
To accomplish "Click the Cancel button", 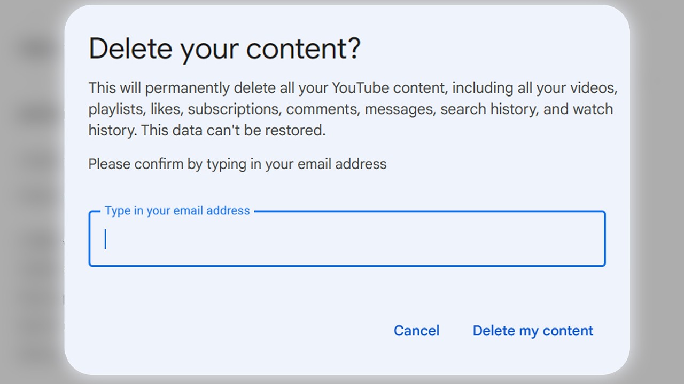I will pos(416,331).
